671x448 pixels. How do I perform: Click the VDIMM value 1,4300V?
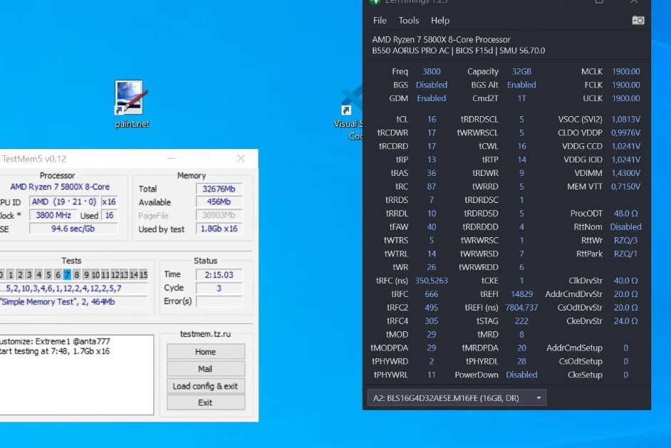625,173
